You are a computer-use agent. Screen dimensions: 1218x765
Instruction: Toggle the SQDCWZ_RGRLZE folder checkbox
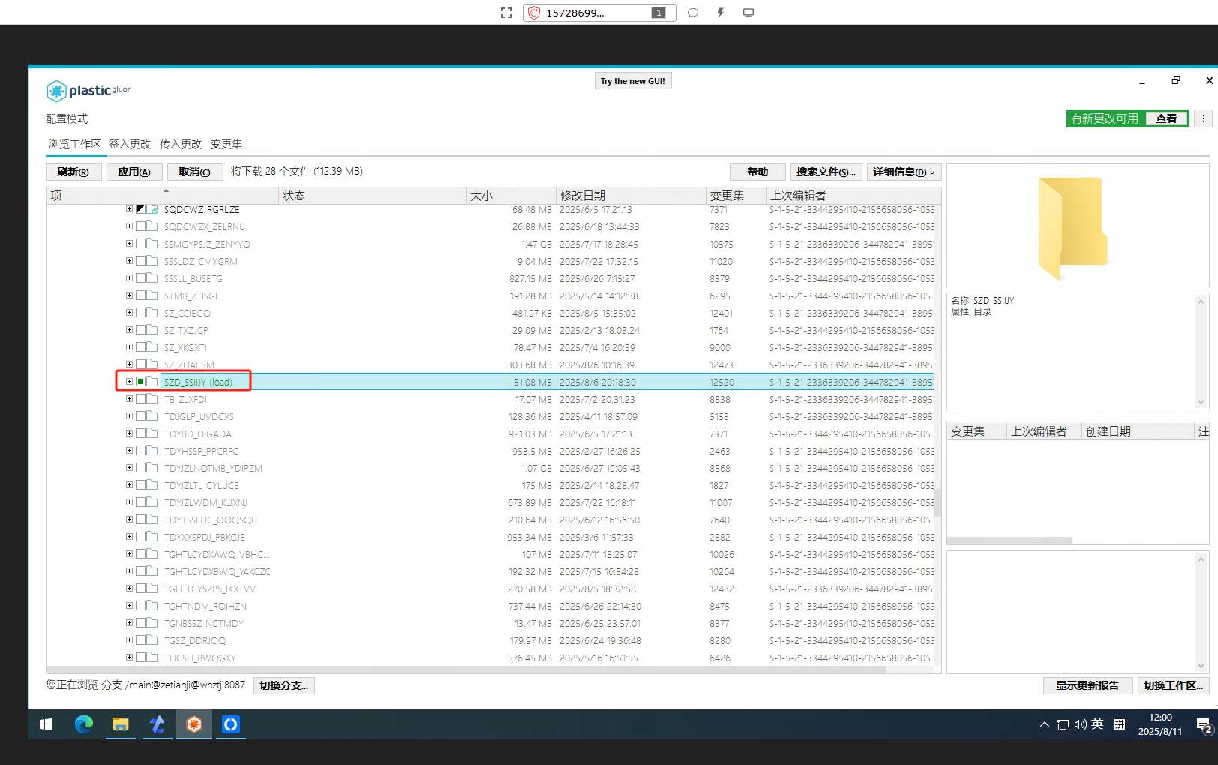coord(140,210)
